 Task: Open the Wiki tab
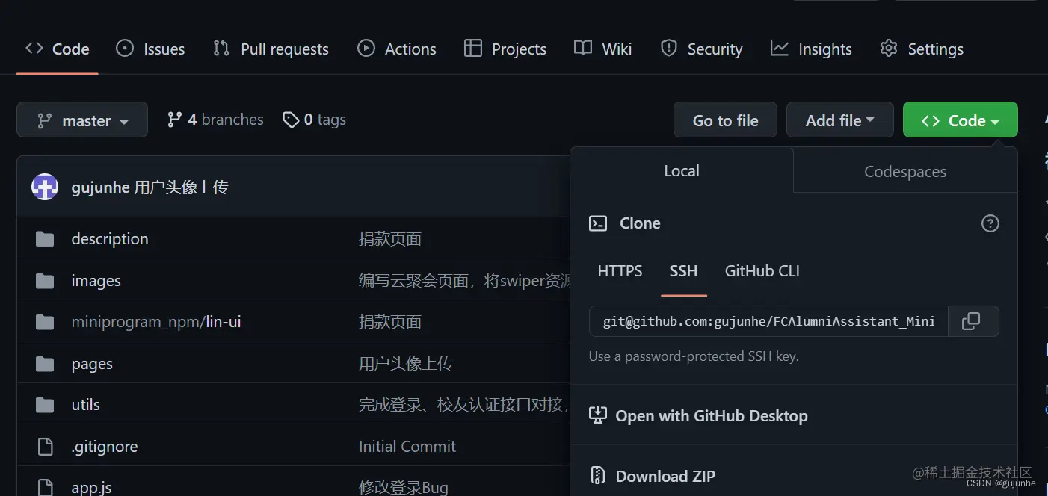603,49
